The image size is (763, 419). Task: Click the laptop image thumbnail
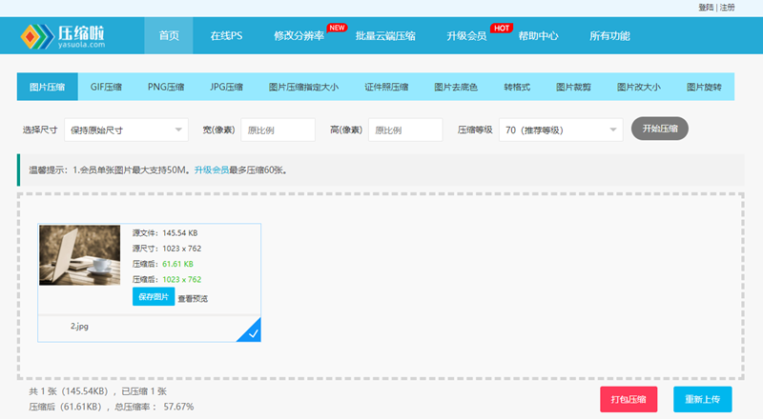80,255
